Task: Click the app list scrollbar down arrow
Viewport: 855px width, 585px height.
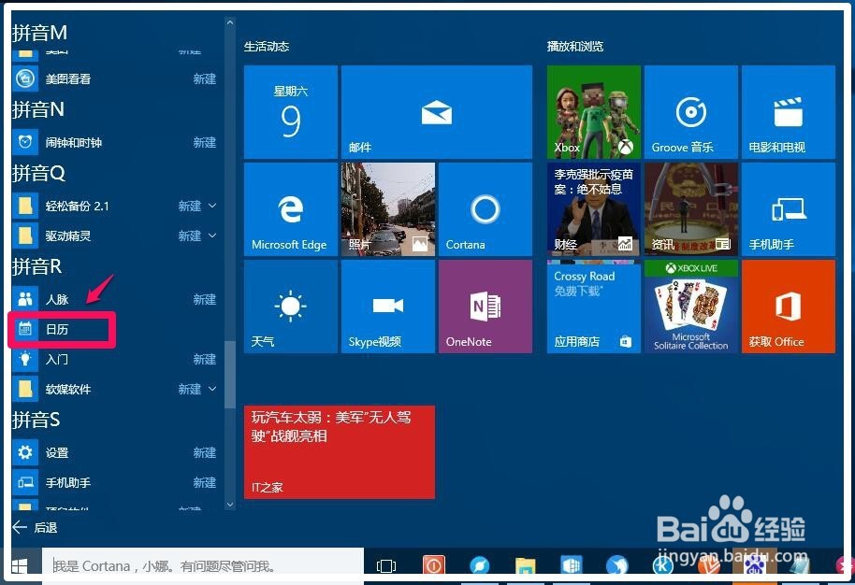Action: tap(229, 505)
